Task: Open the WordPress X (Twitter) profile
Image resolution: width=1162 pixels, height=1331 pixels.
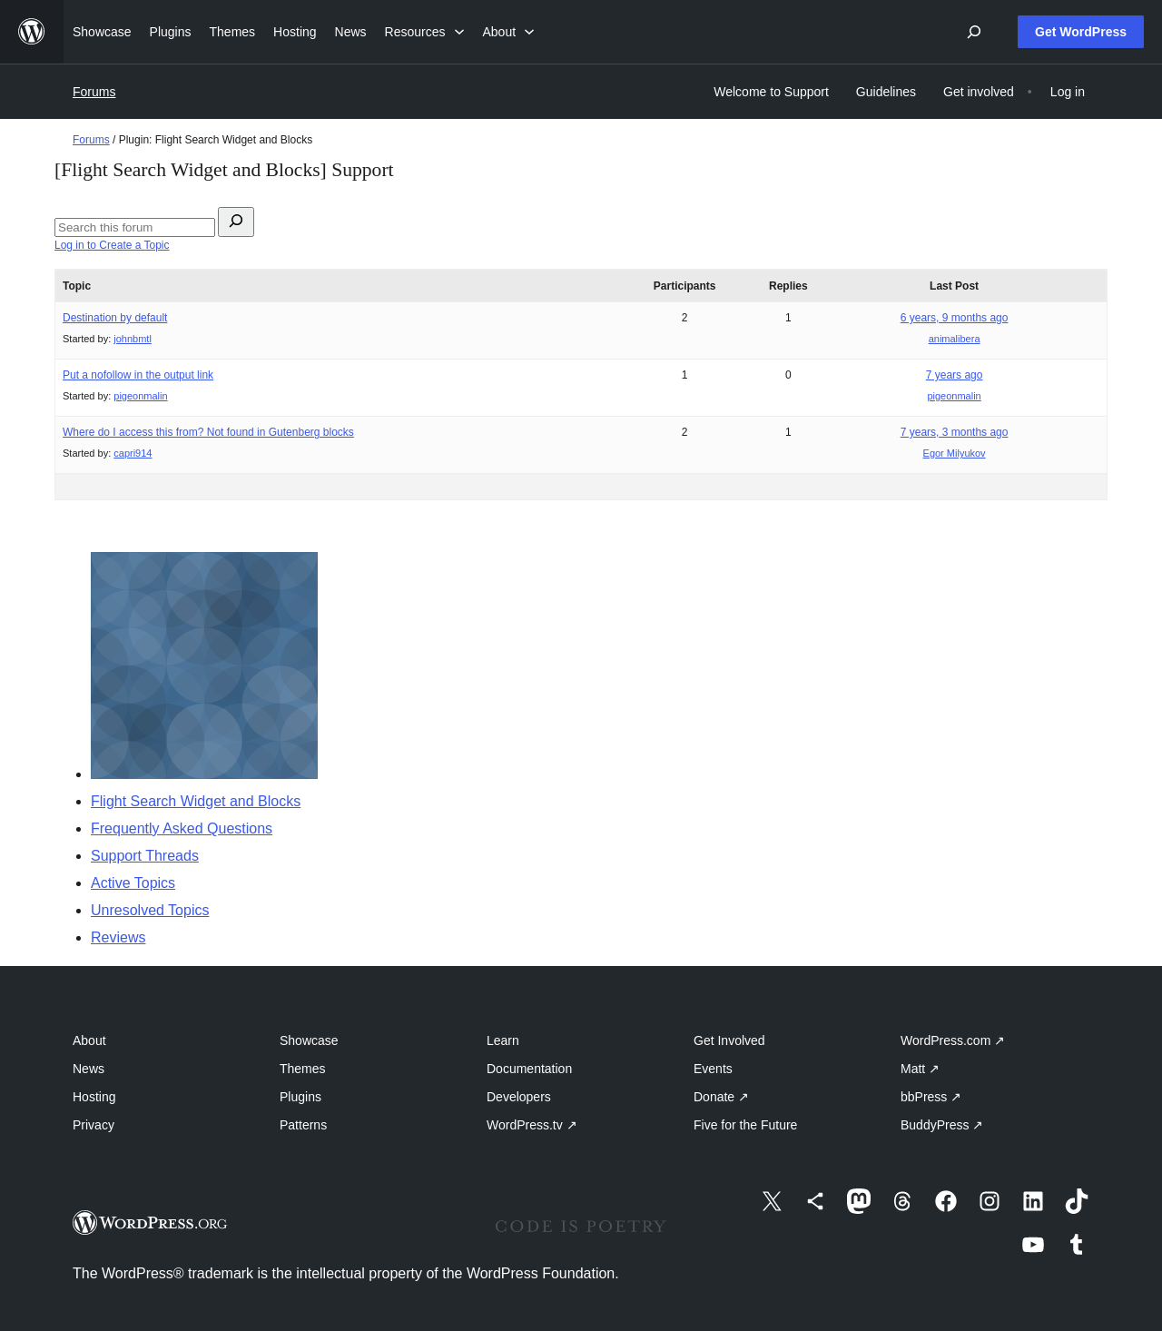Action: pyautogui.click(x=772, y=1201)
